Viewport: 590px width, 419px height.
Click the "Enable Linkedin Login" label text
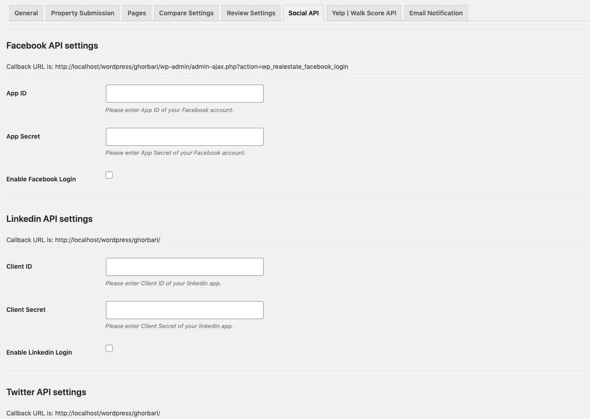click(x=39, y=352)
